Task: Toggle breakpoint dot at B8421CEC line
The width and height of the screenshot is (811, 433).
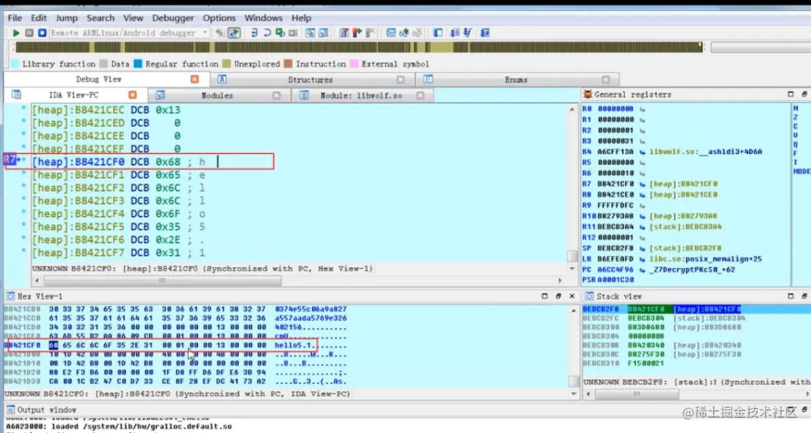Action: pyautogui.click(x=23, y=110)
